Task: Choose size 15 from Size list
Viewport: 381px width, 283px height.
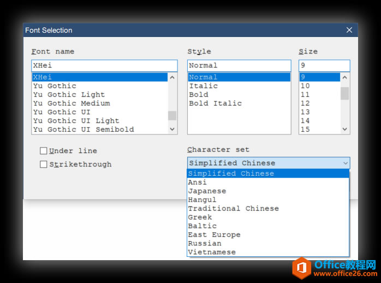Action: [x=305, y=130]
